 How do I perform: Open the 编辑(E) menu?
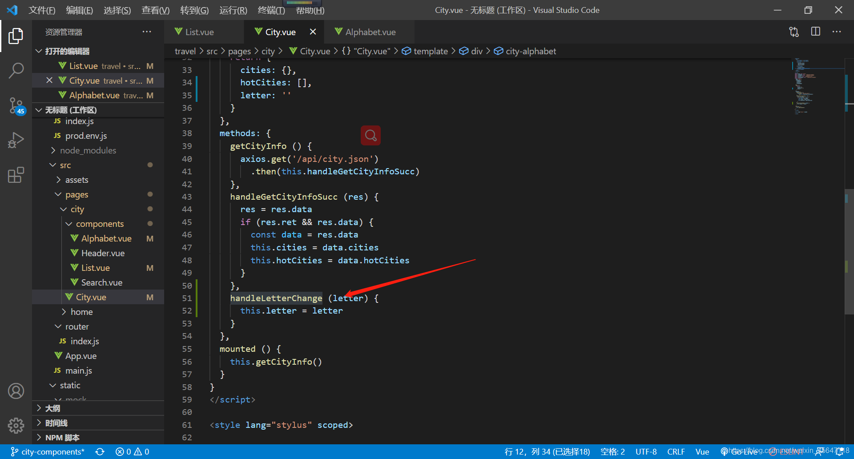pyautogui.click(x=79, y=10)
